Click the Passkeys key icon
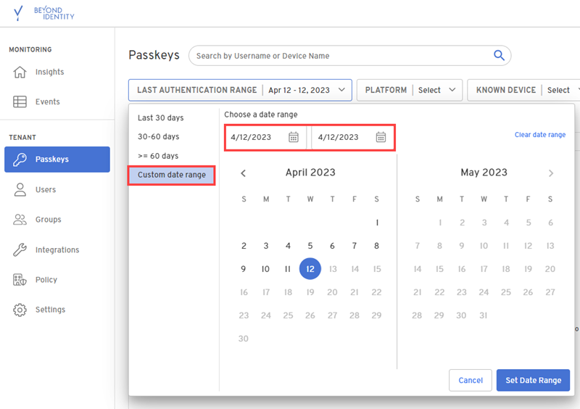Viewport: 580px width, 409px height. (20, 159)
